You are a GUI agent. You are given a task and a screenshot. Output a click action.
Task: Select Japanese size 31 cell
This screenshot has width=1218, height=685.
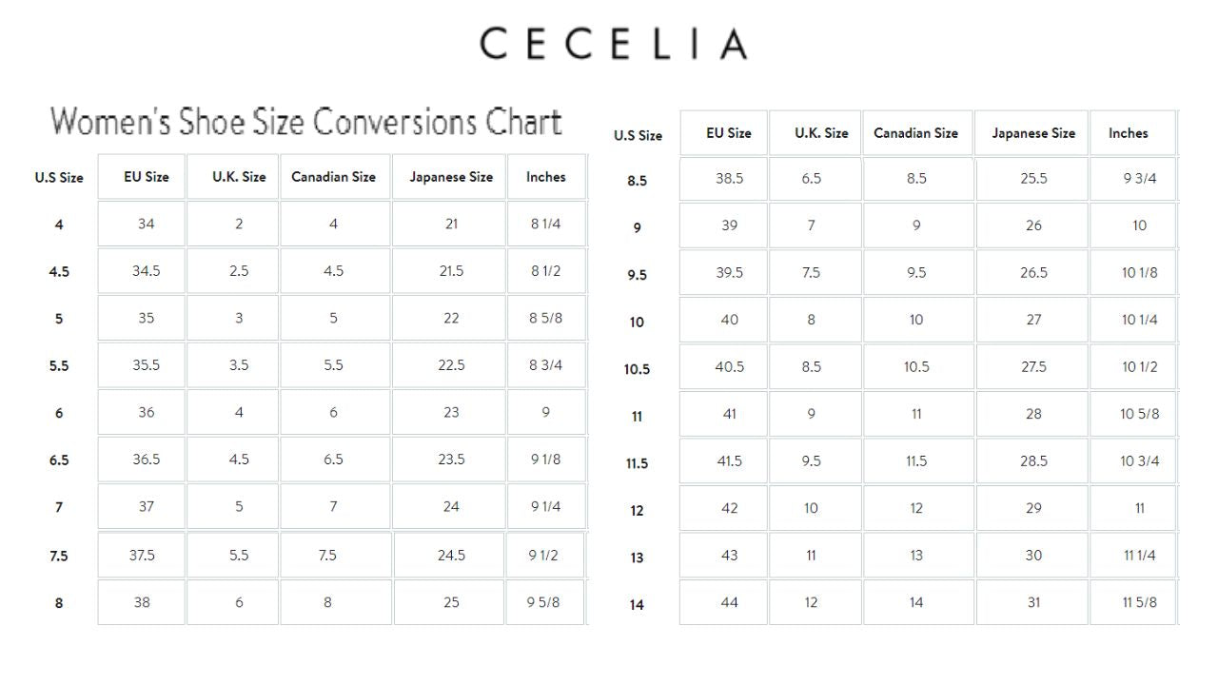coord(1033,602)
